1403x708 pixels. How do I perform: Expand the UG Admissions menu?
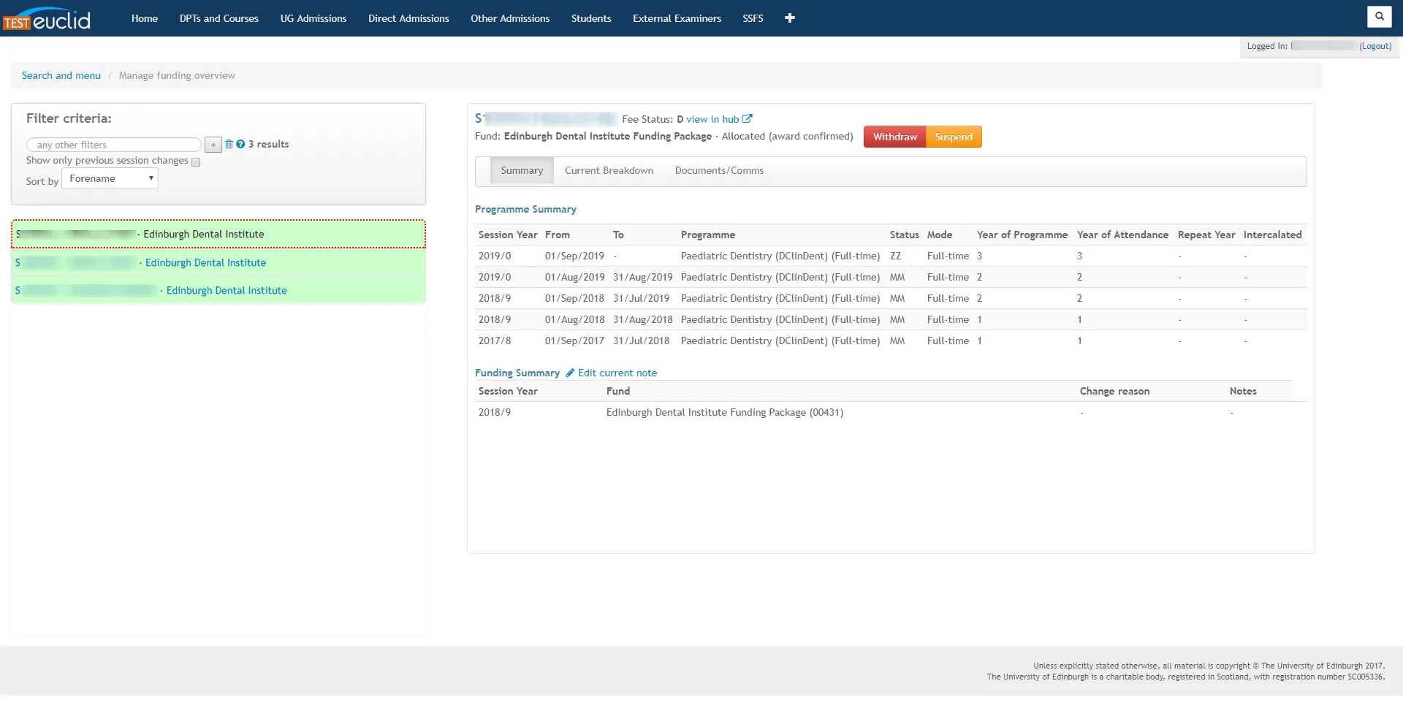pyautogui.click(x=313, y=18)
